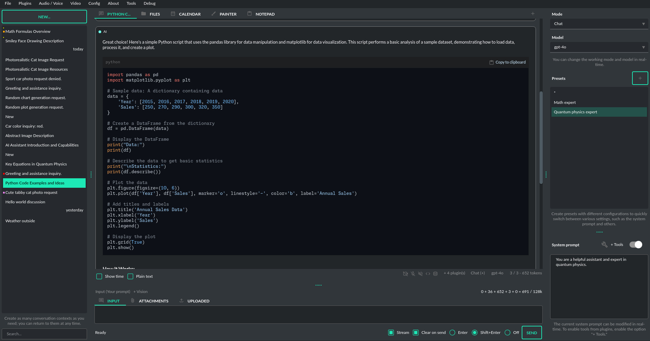Add a new preset with the plus button
Viewport: 650px width, 341px height.
click(640, 78)
